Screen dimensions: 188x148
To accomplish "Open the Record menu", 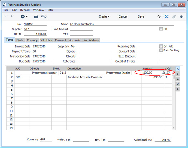I will [25, 10].
